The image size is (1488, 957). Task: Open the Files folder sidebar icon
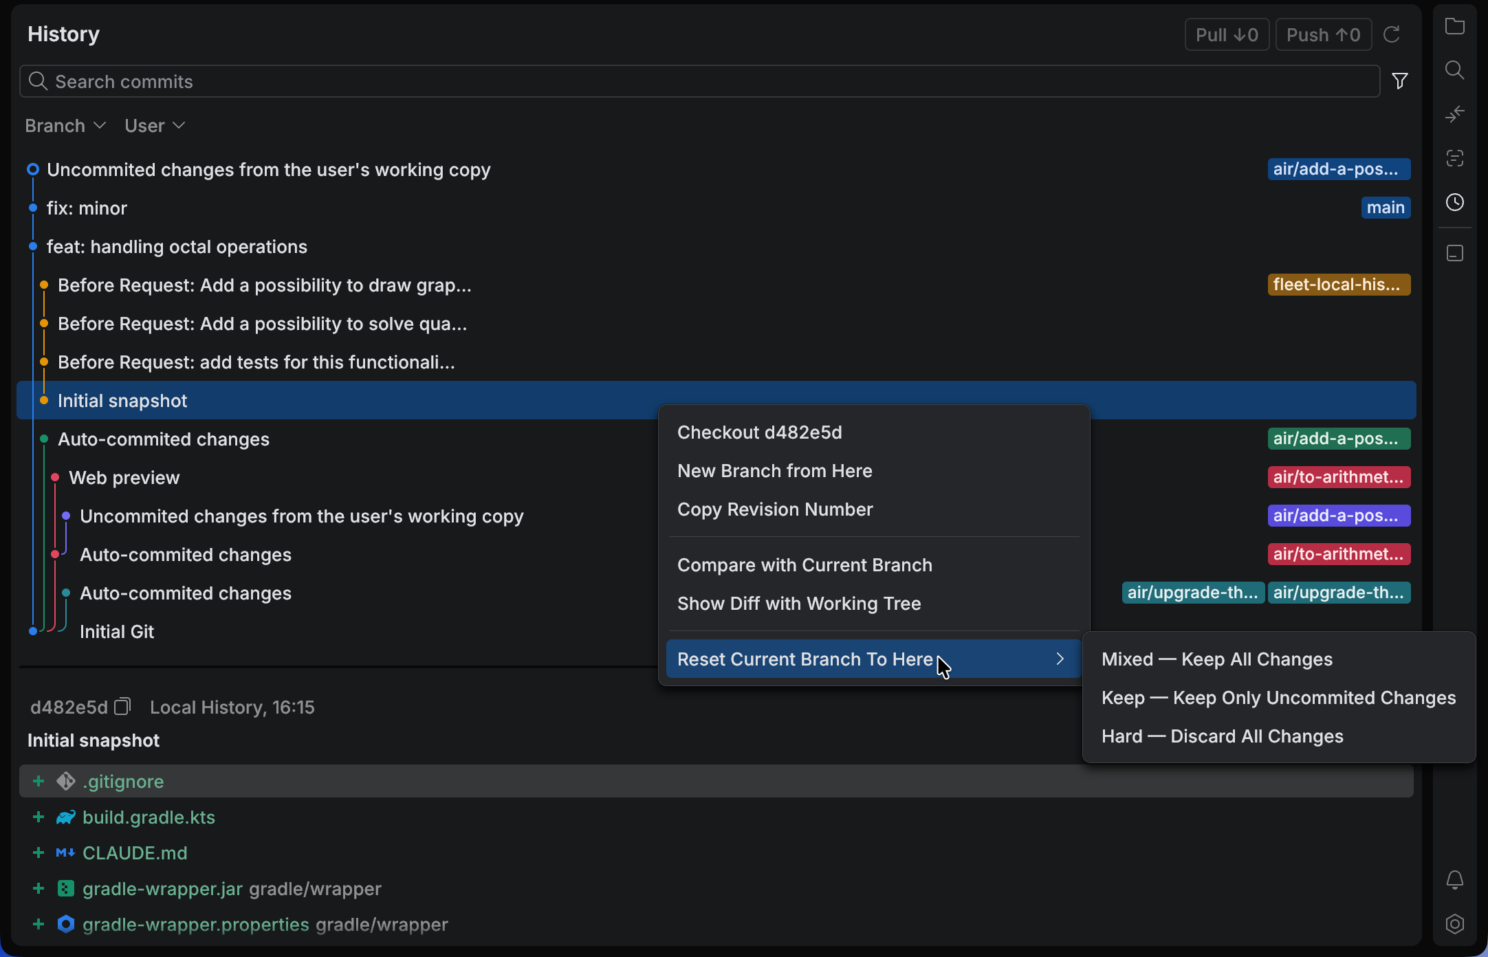(1454, 27)
